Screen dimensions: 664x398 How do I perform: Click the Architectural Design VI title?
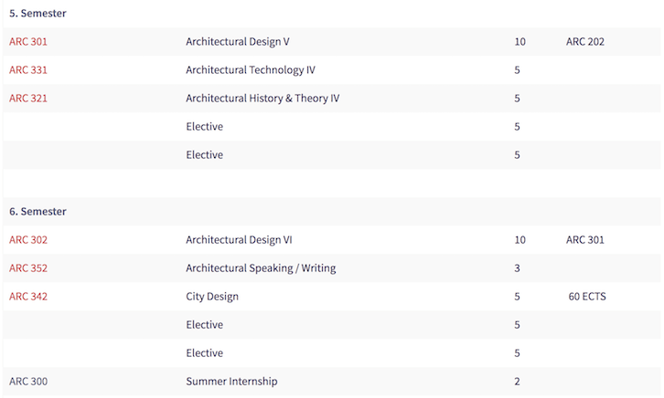pyautogui.click(x=239, y=240)
